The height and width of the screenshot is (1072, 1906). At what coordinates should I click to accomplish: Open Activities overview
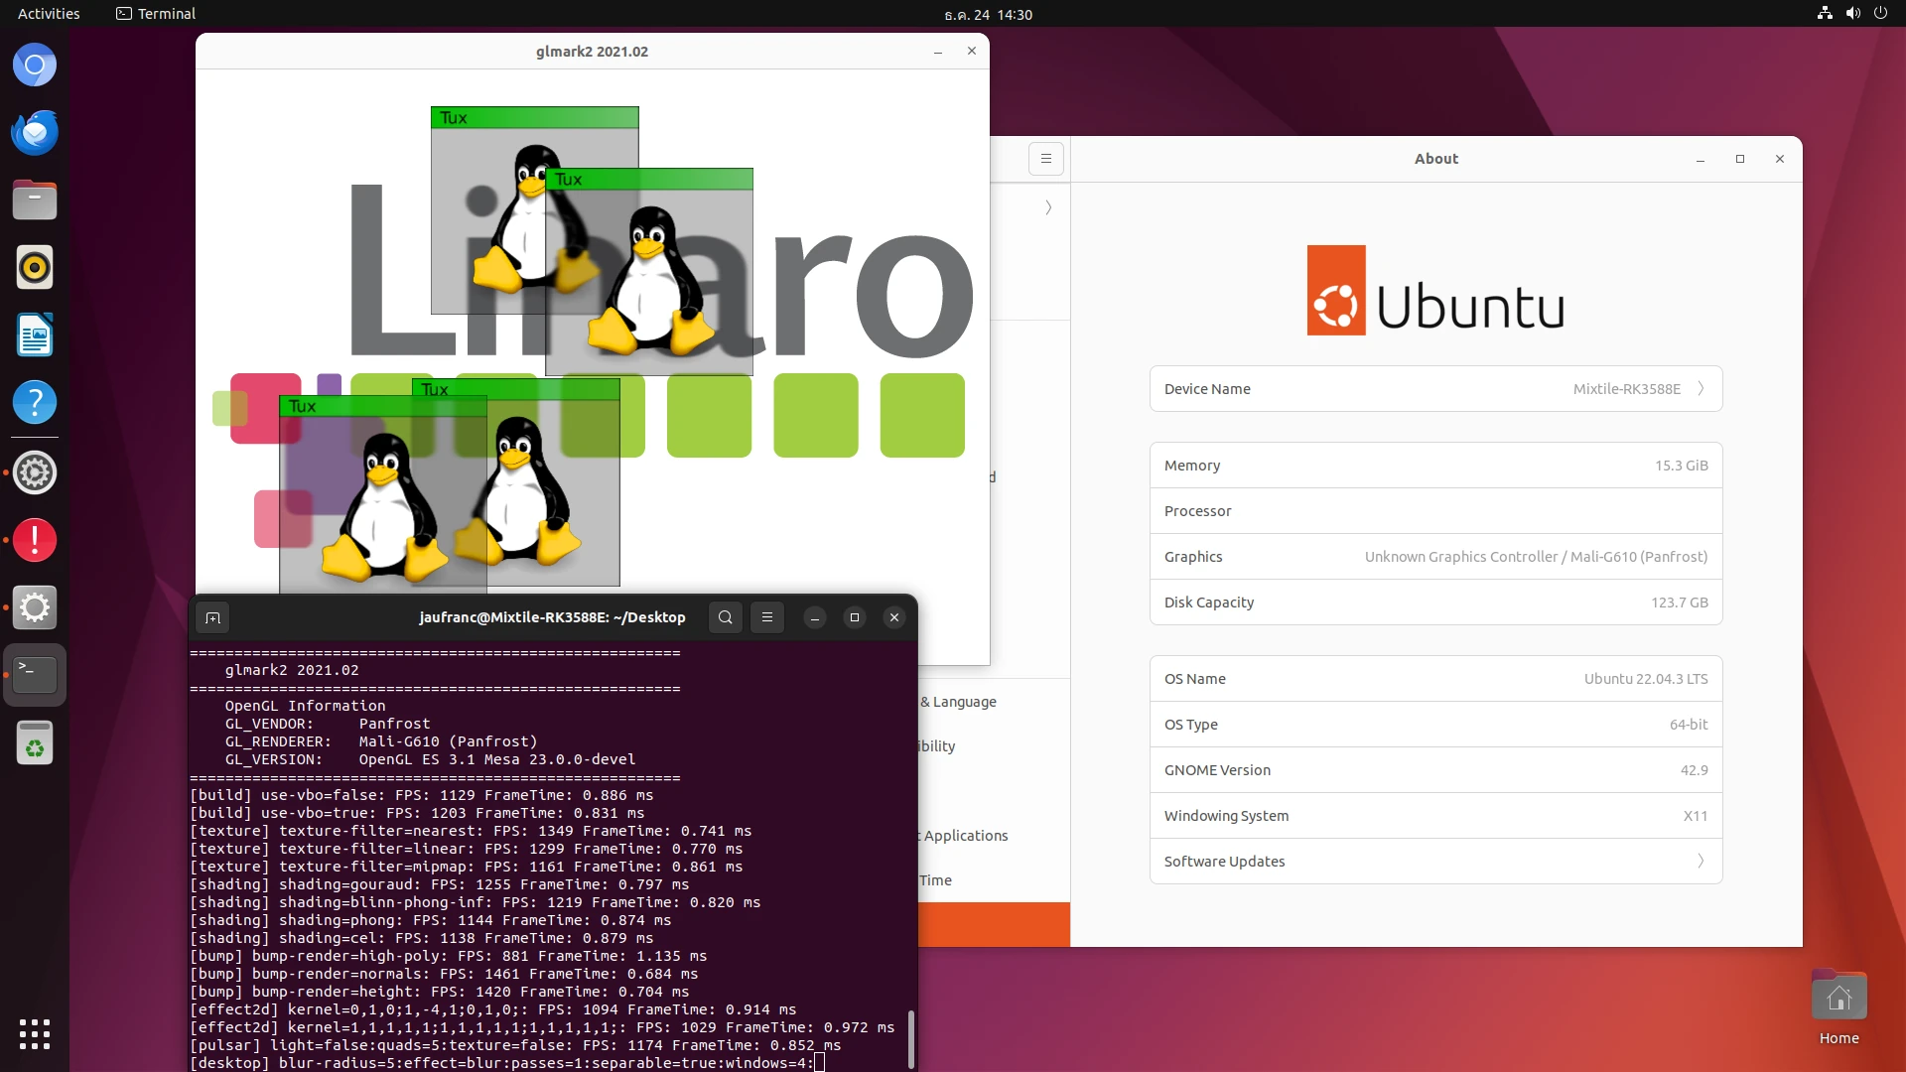coord(49,14)
